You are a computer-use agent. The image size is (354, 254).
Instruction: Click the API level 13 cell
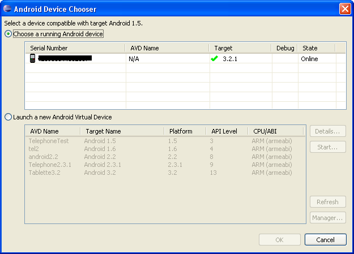click(213, 173)
